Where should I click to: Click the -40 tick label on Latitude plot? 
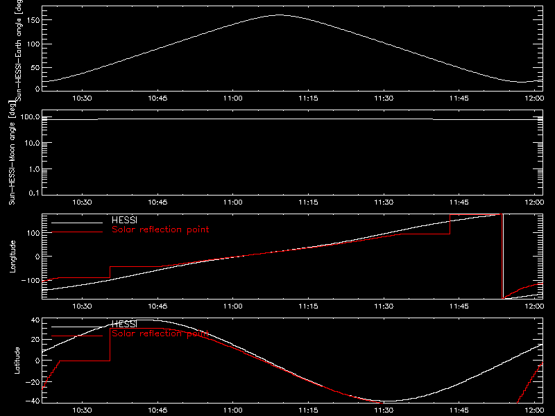coord(33,401)
